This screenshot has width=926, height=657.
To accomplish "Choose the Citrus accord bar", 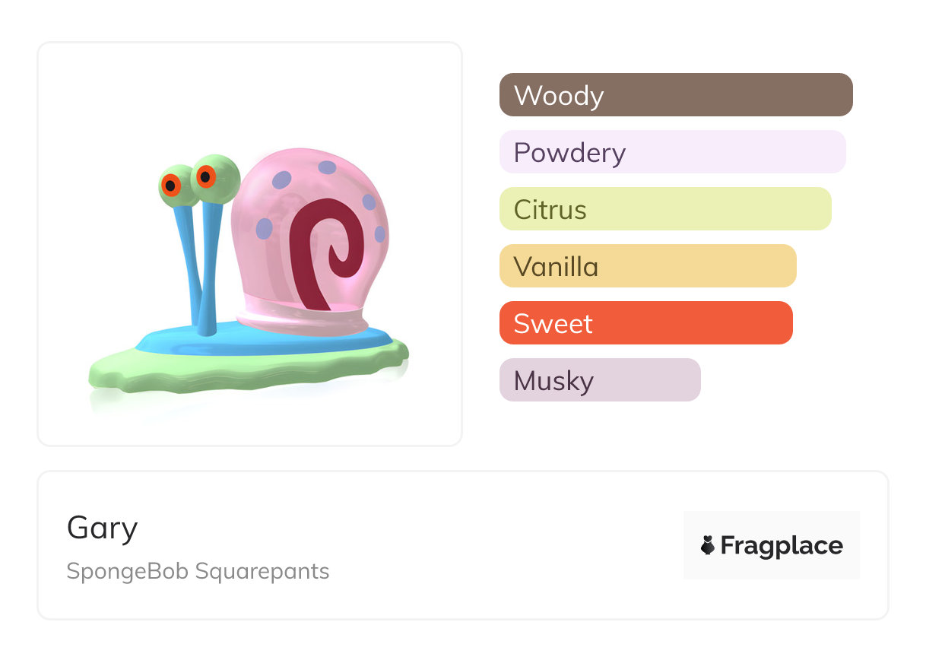I will tap(665, 209).
